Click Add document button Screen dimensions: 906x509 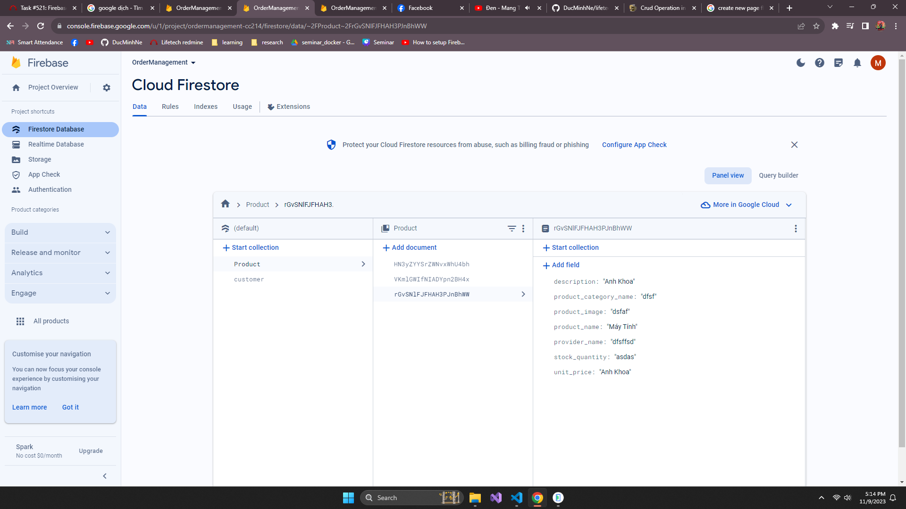point(410,247)
